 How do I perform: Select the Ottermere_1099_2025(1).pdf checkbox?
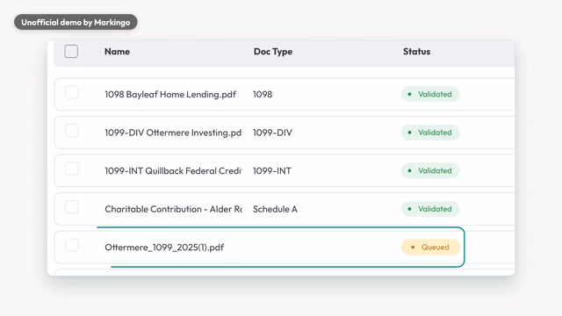click(x=72, y=246)
